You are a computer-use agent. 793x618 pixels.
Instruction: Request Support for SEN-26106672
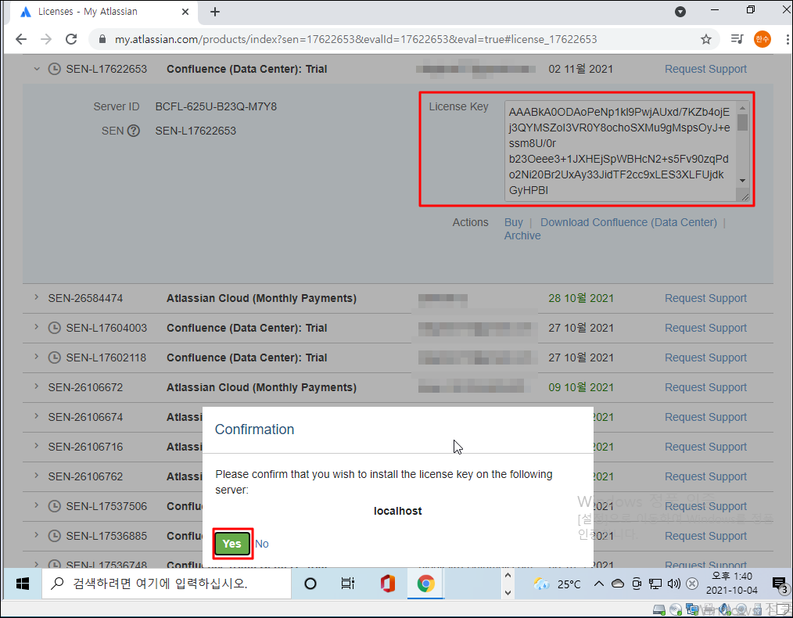click(705, 387)
